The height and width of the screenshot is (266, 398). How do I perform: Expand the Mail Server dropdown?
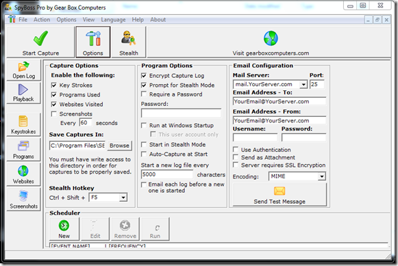pos(303,84)
